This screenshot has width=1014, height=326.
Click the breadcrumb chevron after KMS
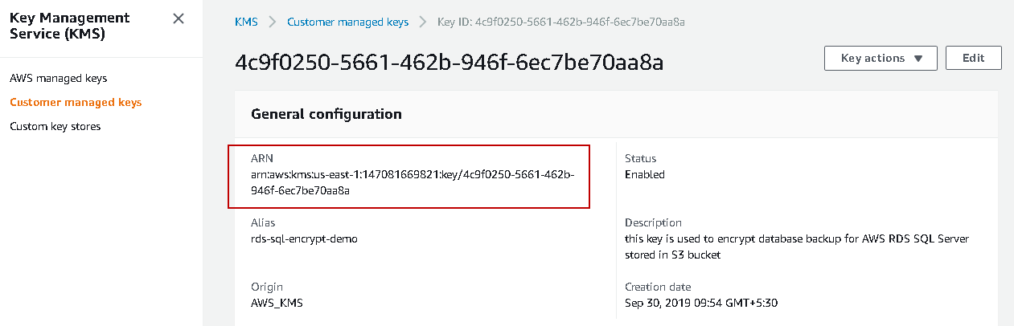click(x=273, y=22)
